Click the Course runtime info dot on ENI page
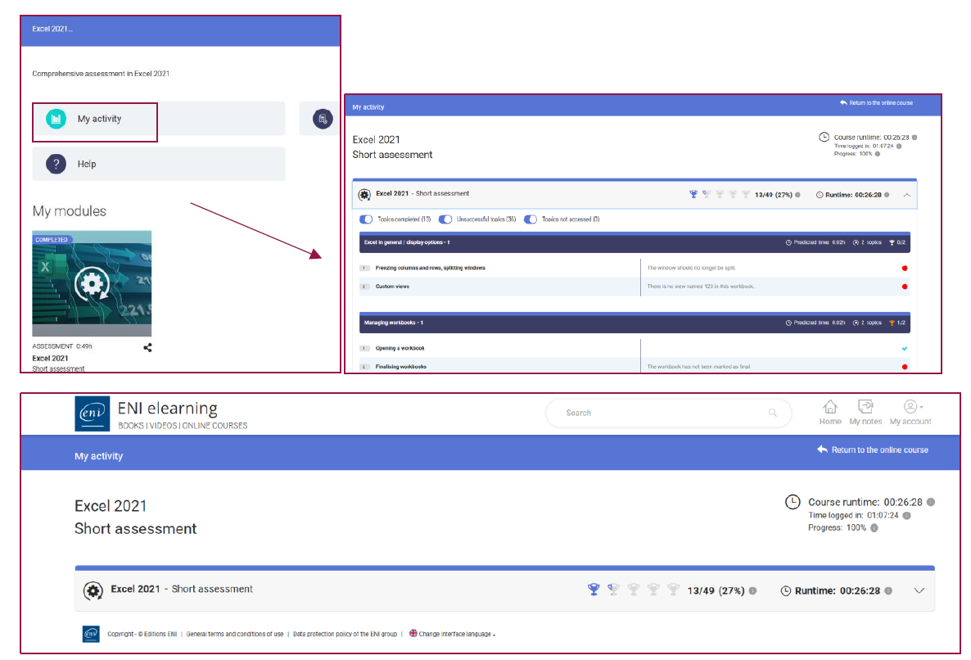The image size is (971, 660). click(931, 502)
